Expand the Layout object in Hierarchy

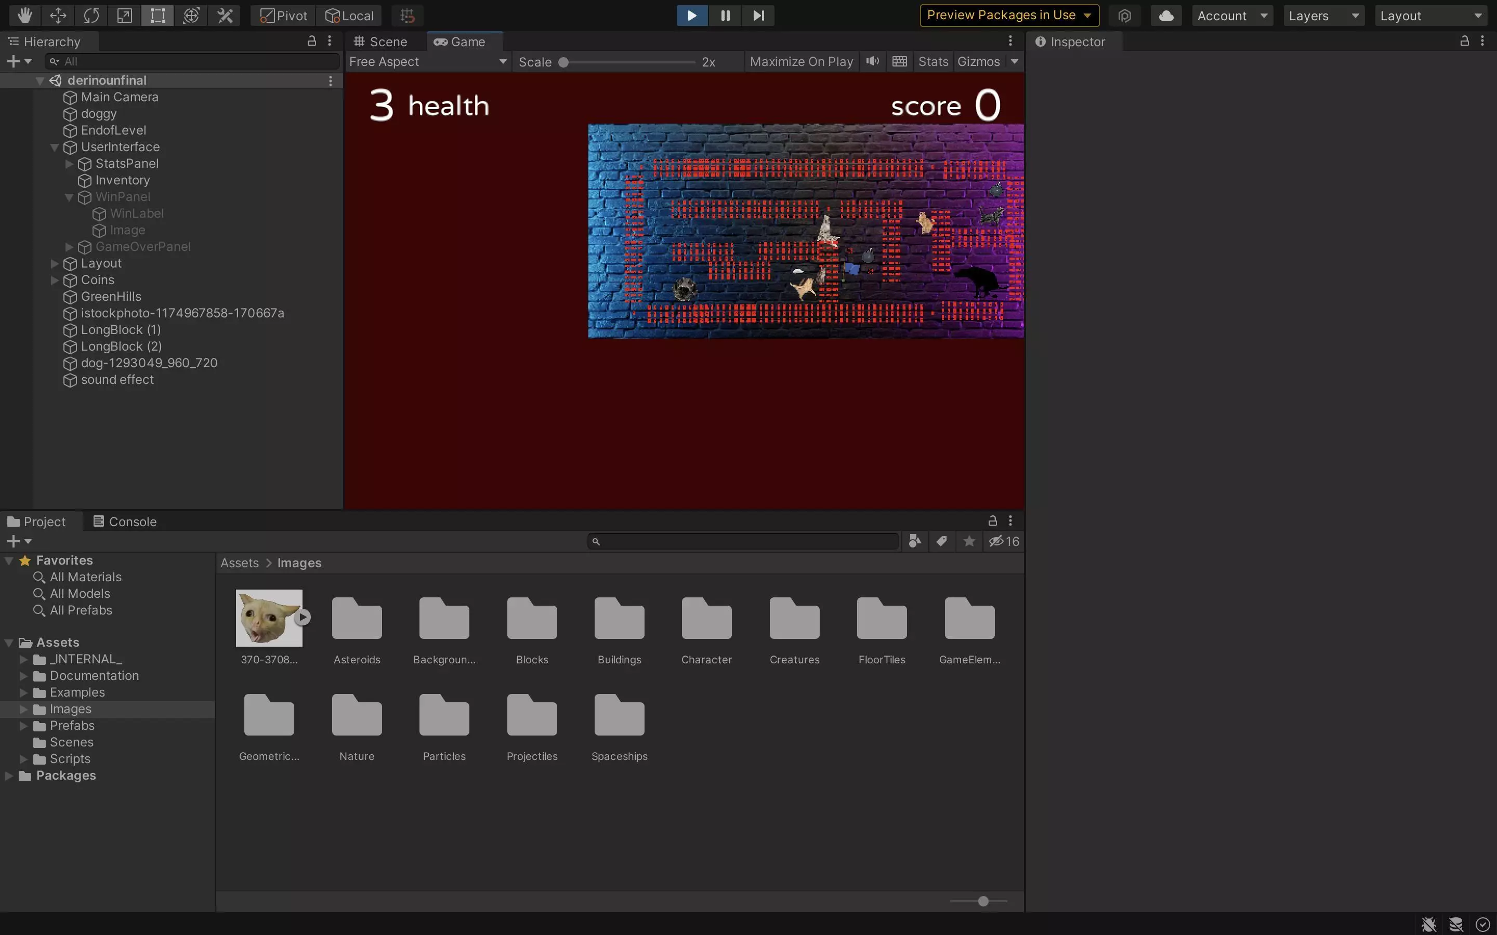click(x=55, y=263)
